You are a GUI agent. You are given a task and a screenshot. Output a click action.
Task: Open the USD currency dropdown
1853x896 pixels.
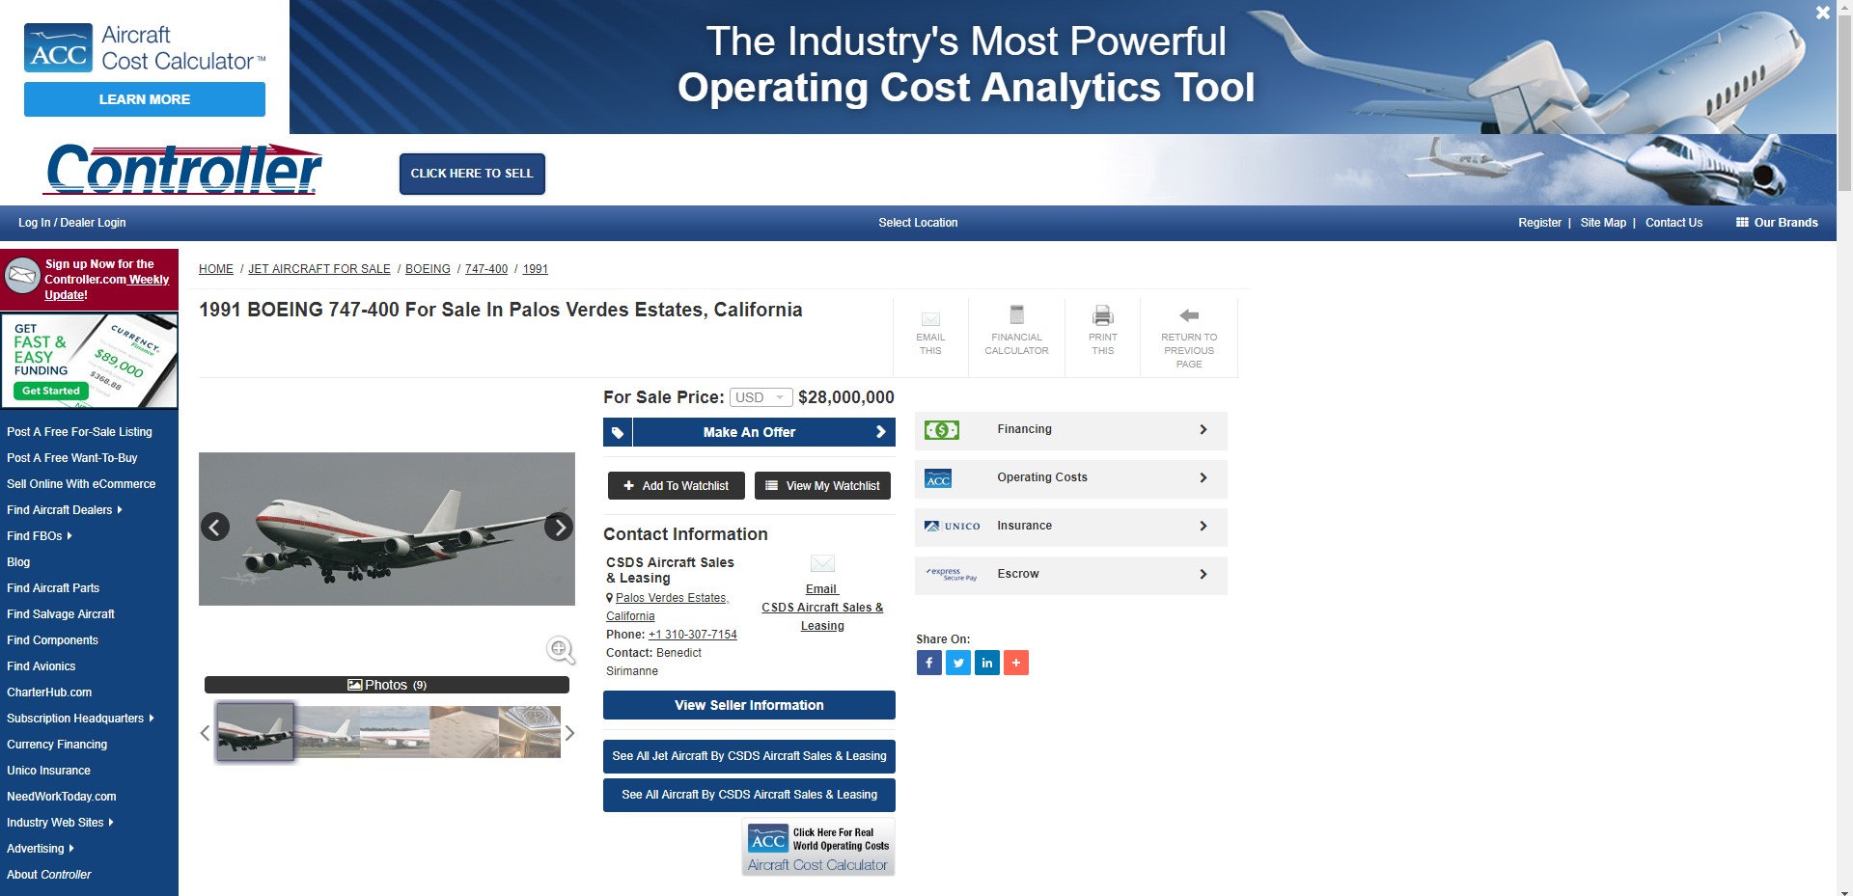[761, 397]
